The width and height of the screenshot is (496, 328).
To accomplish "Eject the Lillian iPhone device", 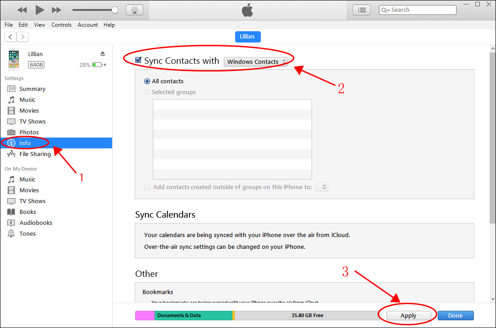I will coord(103,54).
